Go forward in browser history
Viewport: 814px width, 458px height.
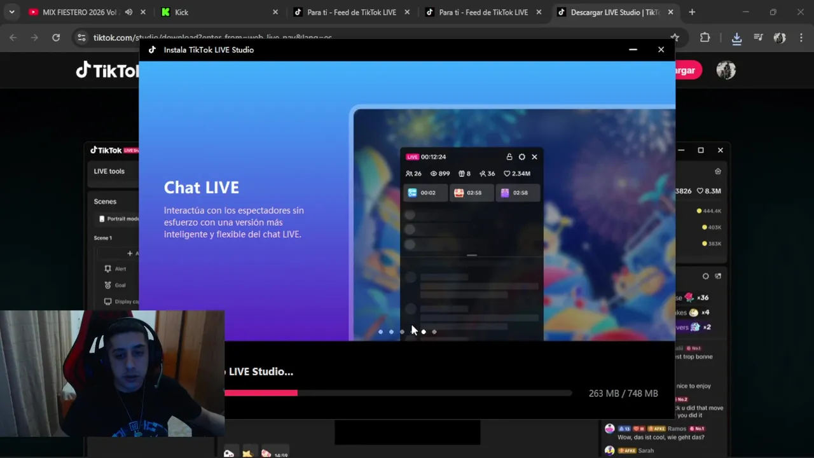pyautogui.click(x=34, y=38)
